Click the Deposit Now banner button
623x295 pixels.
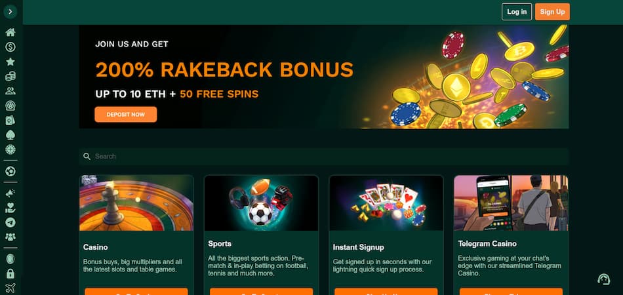(x=125, y=114)
